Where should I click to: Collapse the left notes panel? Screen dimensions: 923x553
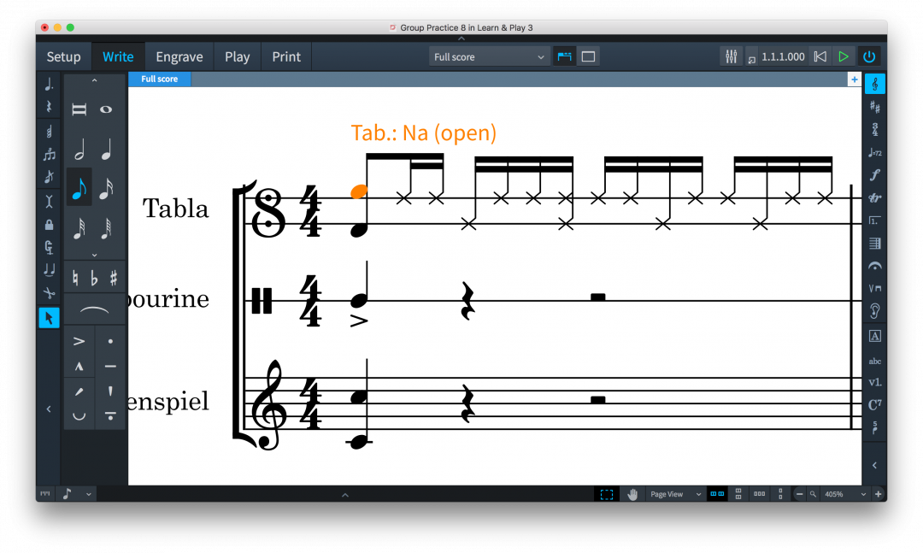pos(49,409)
